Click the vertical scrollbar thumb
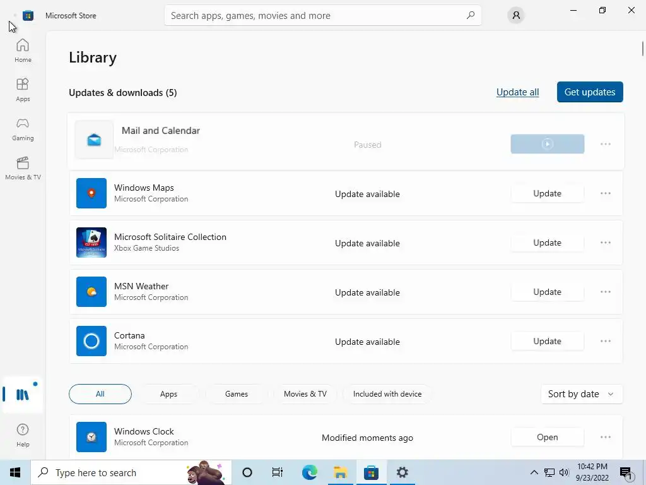 tap(642, 48)
